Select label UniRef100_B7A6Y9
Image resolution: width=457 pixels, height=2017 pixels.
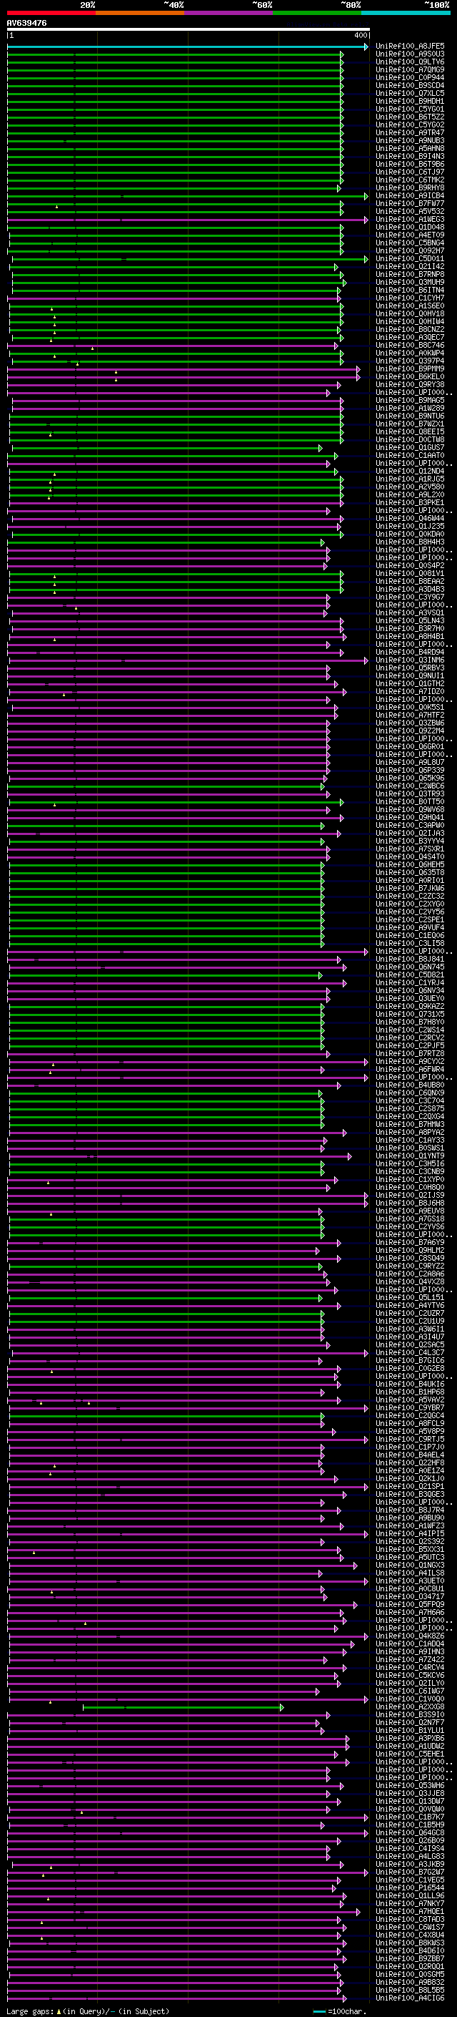410,1243
